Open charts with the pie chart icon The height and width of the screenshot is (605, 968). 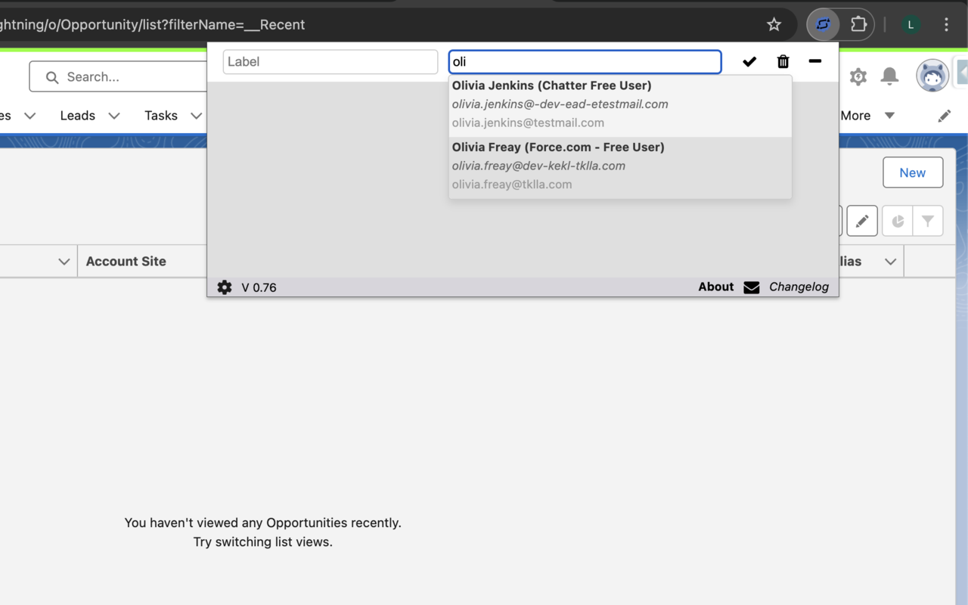pos(897,221)
